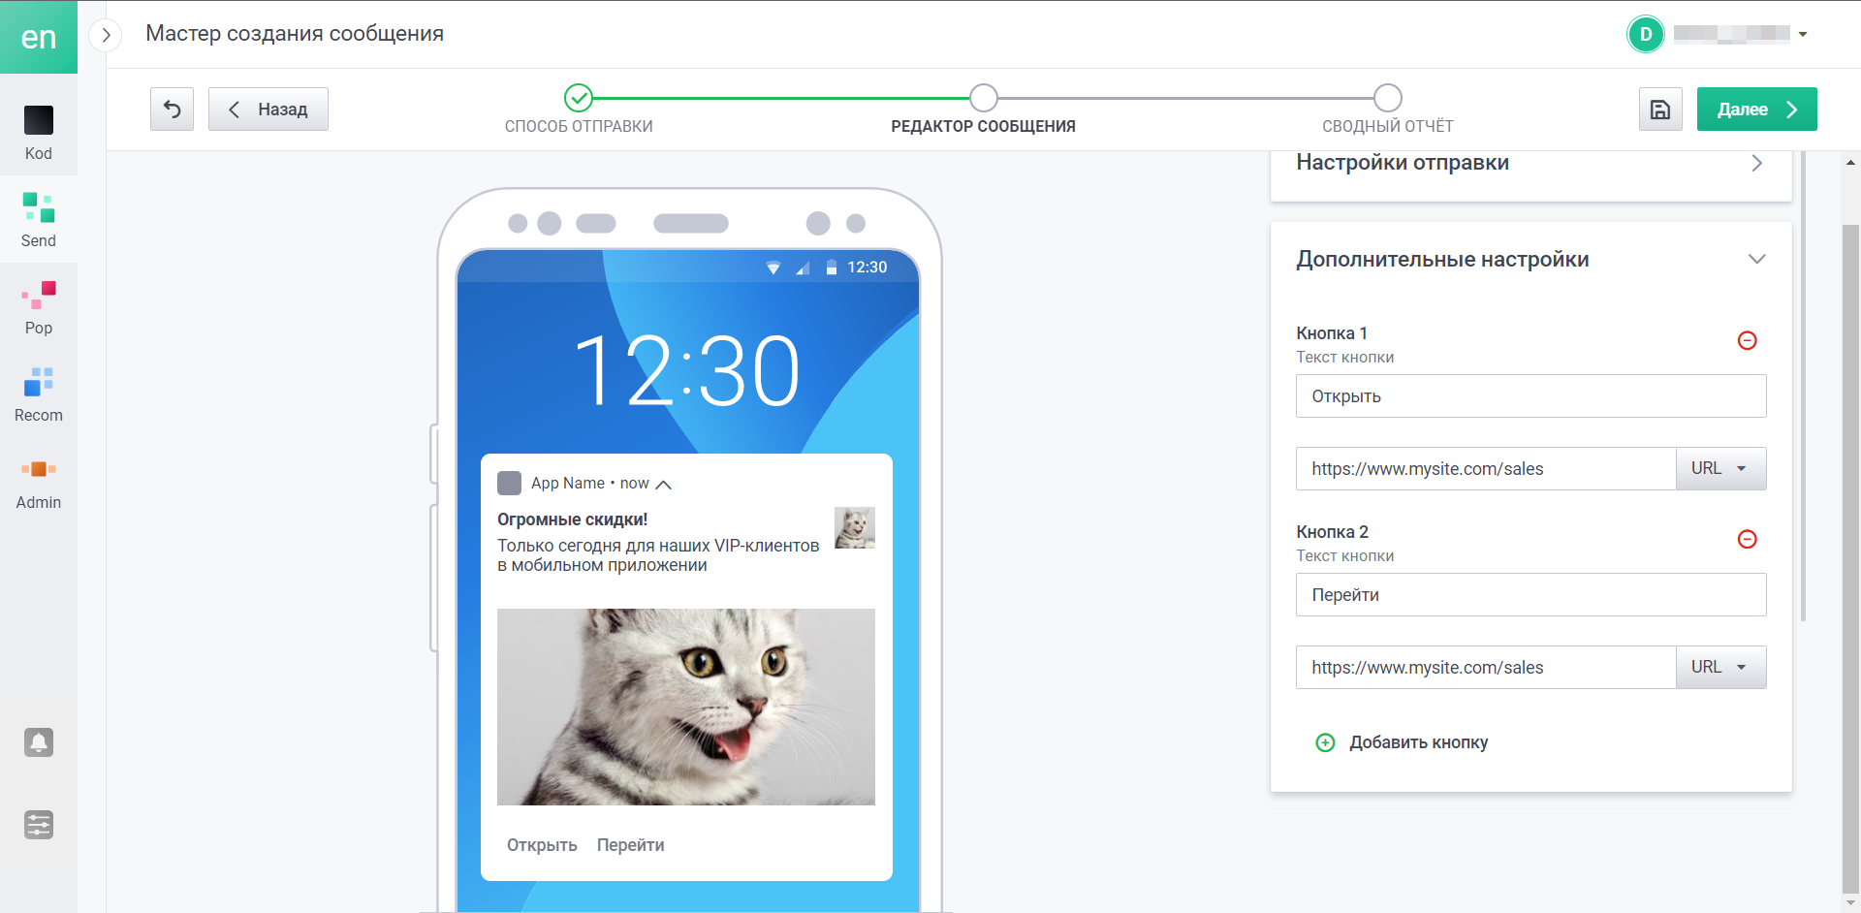Remove Кнопка 2 with the red minus icon
This screenshot has width=1861, height=913.
(1748, 539)
